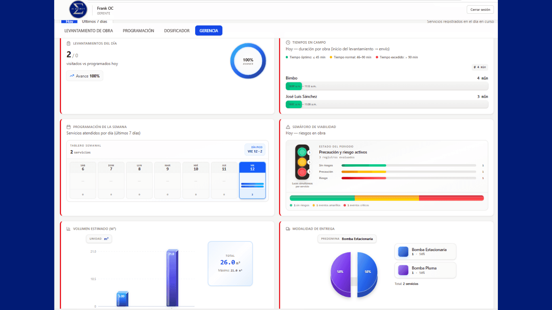Click the green segment of the stacked risk bar
The height and width of the screenshot is (310, 552).
point(322,198)
